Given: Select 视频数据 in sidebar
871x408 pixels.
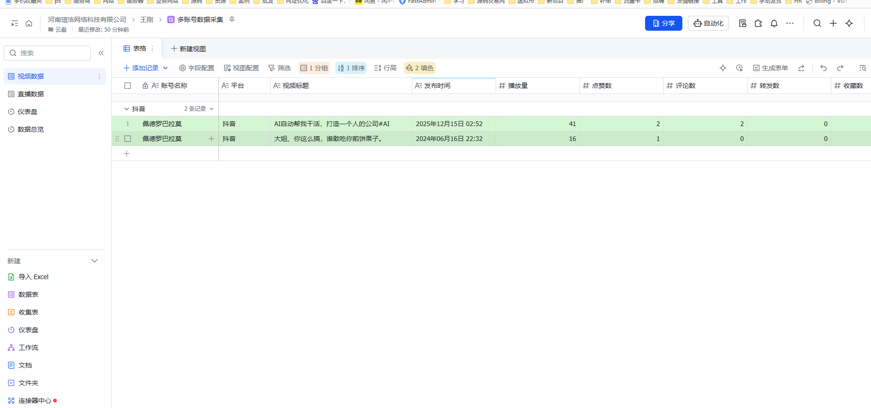Looking at the screenshot, I should click(x=55, y=76).
